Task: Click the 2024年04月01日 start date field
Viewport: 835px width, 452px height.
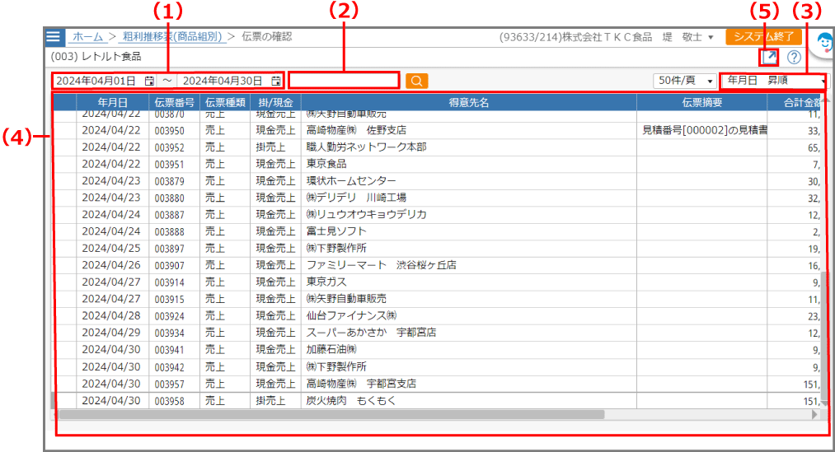Action: click(96, 81)
